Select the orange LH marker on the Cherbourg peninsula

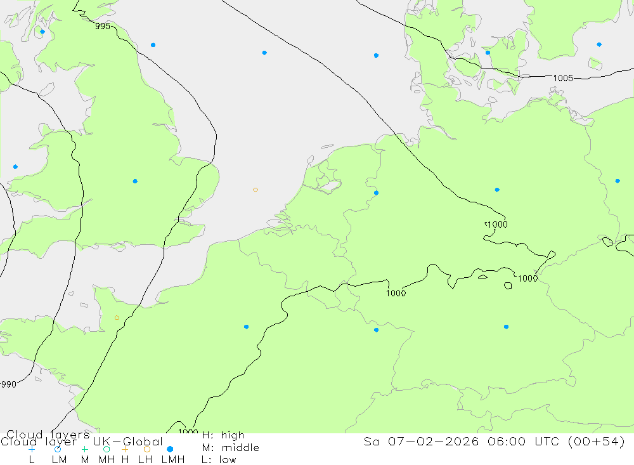pos(117,318)
